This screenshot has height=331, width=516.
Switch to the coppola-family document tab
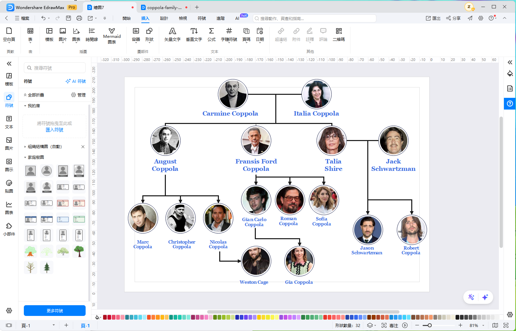tap(165, 7)
